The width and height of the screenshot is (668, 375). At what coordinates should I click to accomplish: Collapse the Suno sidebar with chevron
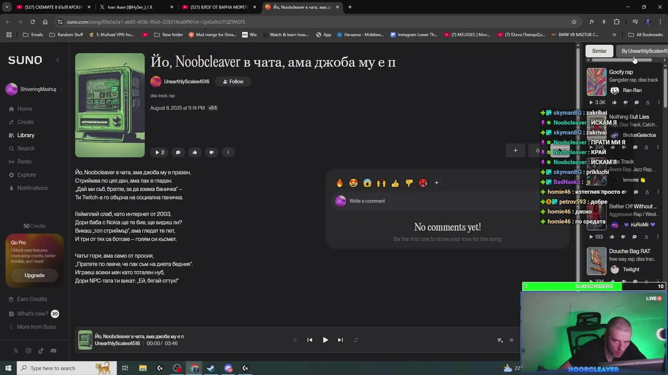pyautogui.click(x=57, y=60)
